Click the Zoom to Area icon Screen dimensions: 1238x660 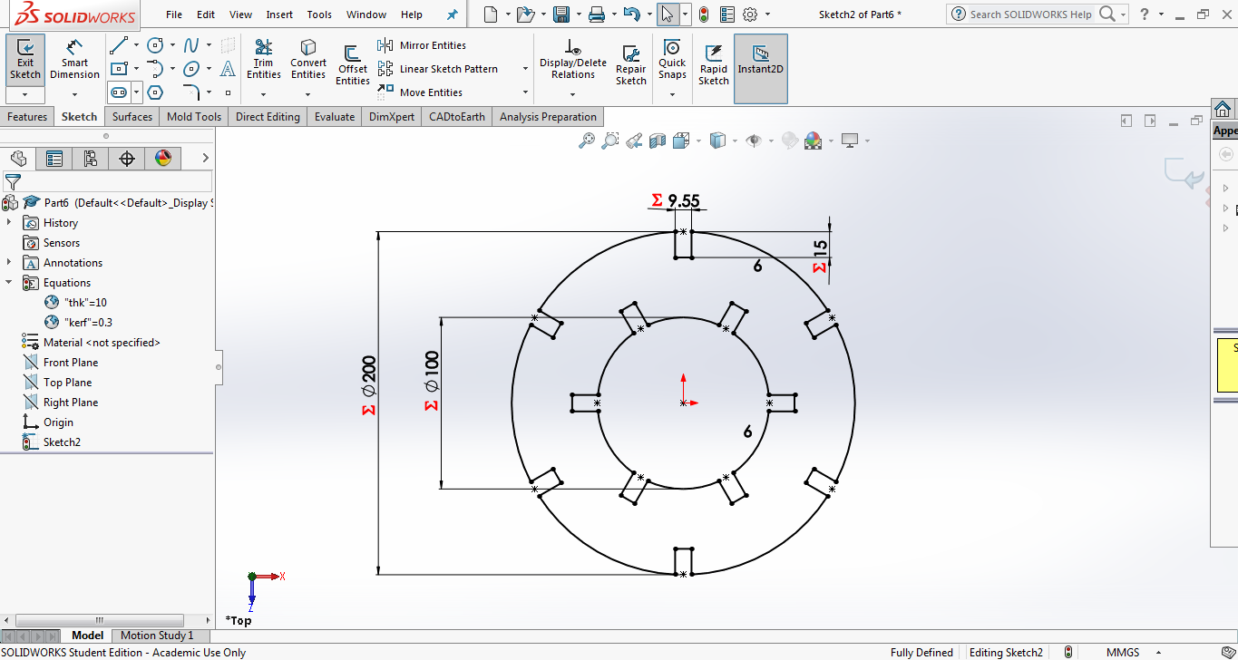[610, 141]
